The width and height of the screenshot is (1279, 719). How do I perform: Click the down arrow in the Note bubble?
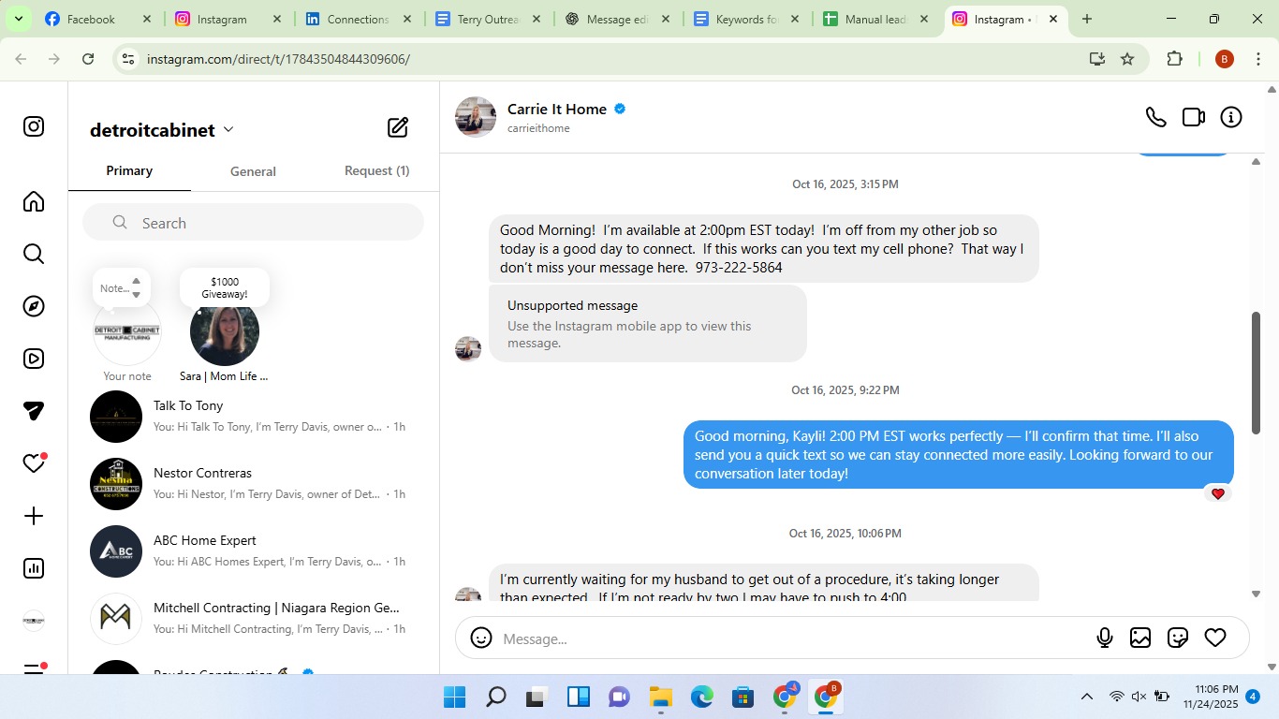[x=136, y=295]
